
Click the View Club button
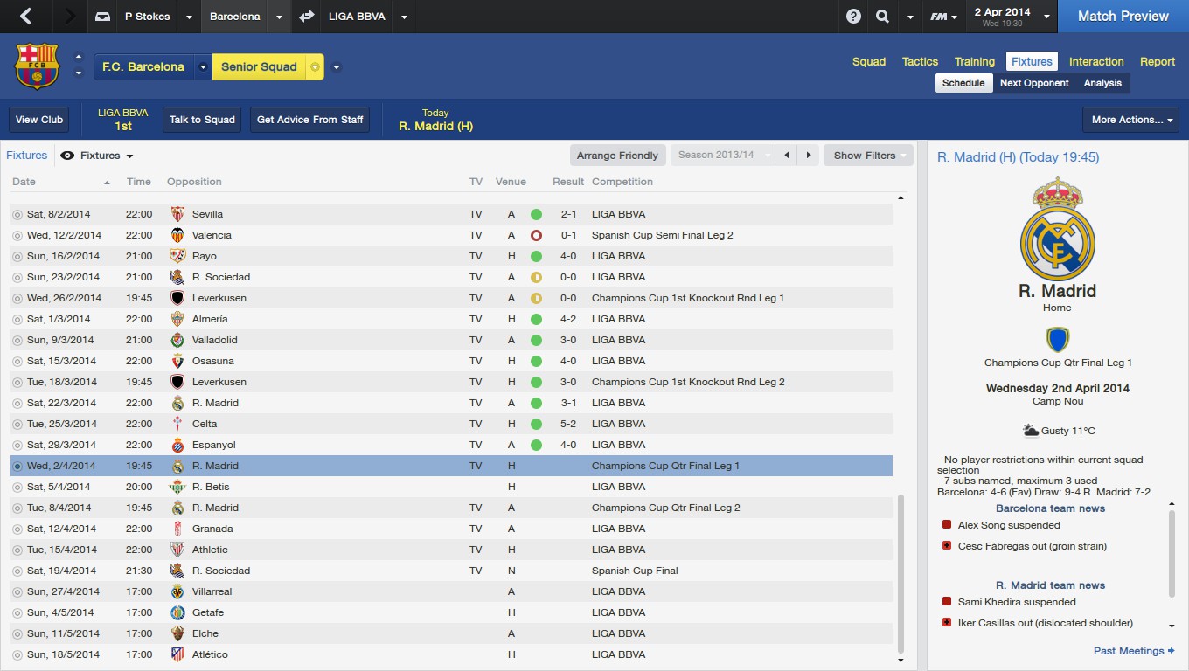39,120
